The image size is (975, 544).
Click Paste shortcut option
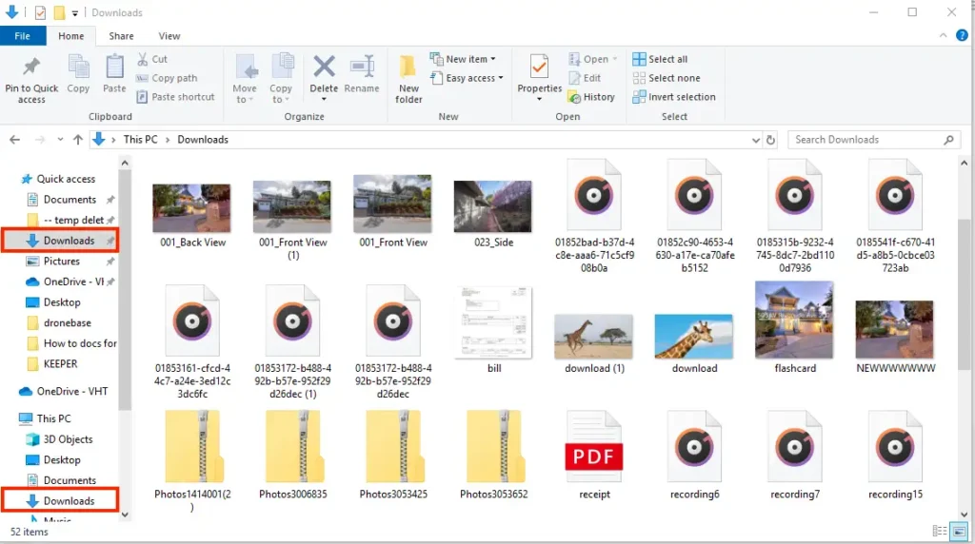click(175, 97)
